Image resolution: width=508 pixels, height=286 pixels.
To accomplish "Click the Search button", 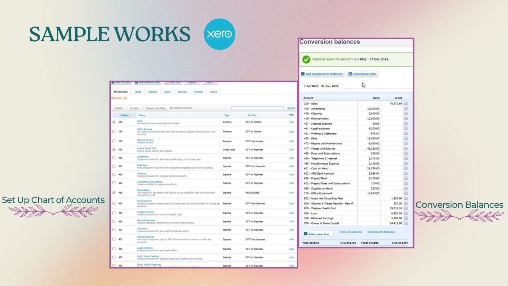I will tap(291, 108).
